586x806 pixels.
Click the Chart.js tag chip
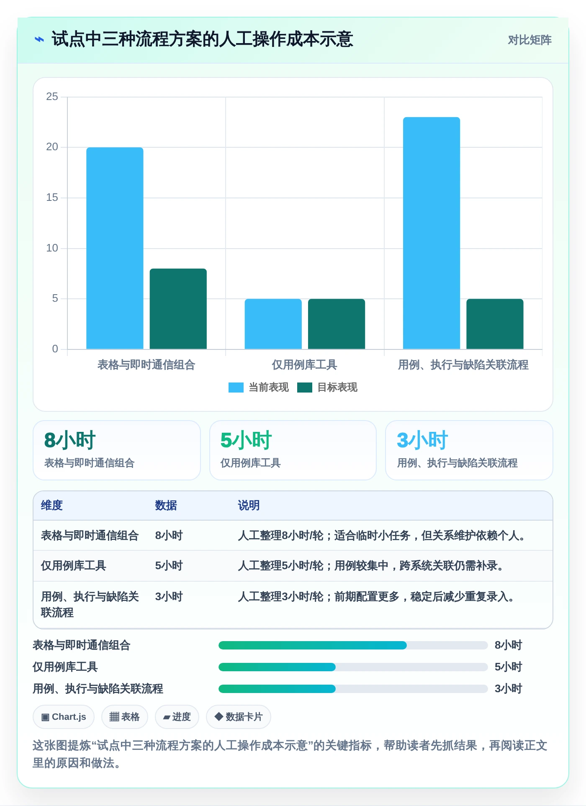[64, 717]
